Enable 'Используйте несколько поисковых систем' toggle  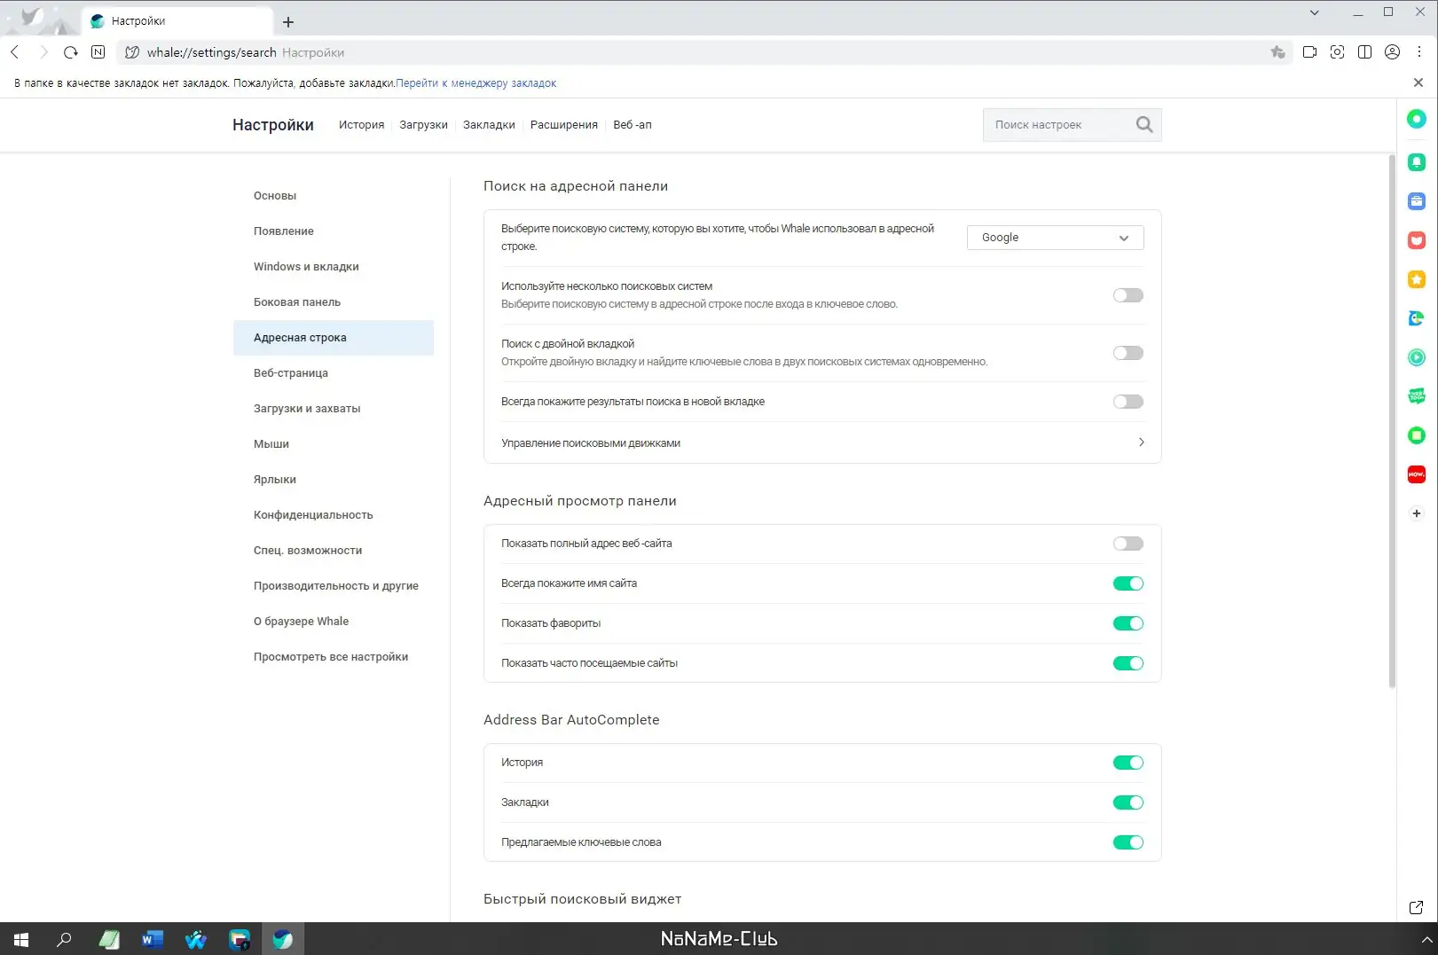click(1128, 295)
